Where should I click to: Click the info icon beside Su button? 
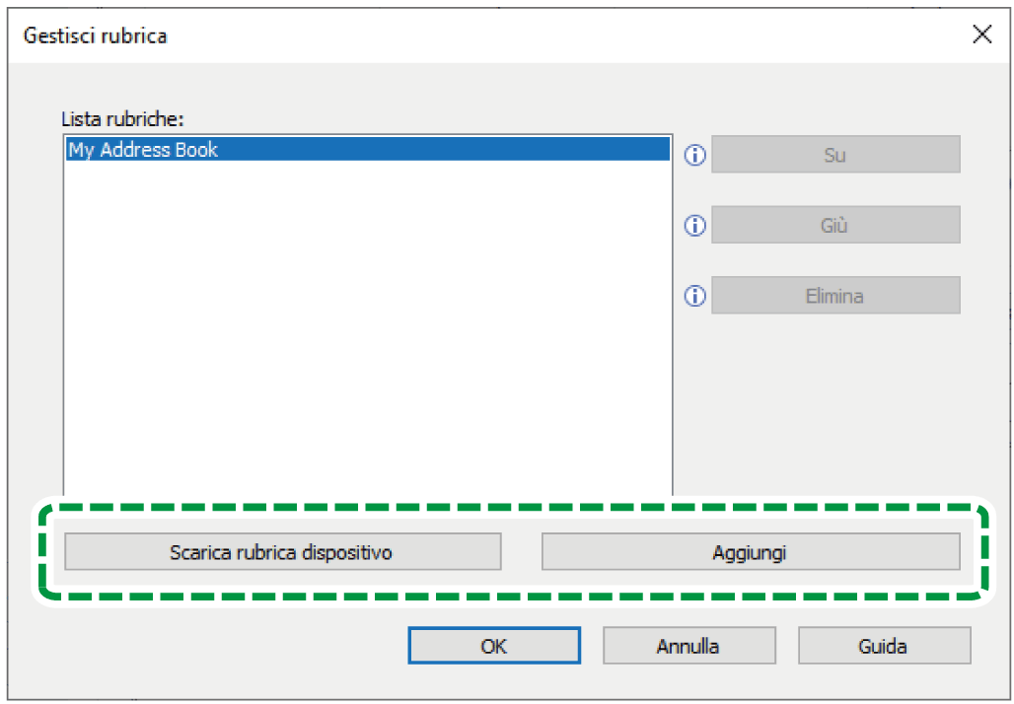pos(694,155)
